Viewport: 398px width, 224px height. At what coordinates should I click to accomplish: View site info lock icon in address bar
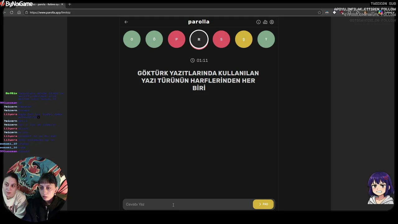[x=27, y=12]
